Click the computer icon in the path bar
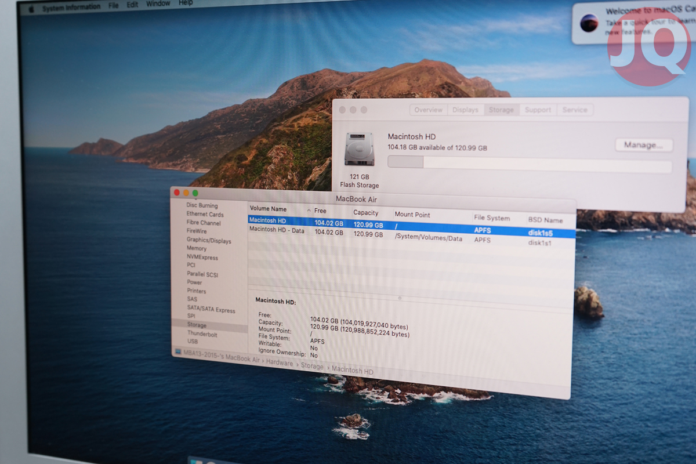Viewport: 696px width, 464px height. pyautogui.click(x=178, y=351)
